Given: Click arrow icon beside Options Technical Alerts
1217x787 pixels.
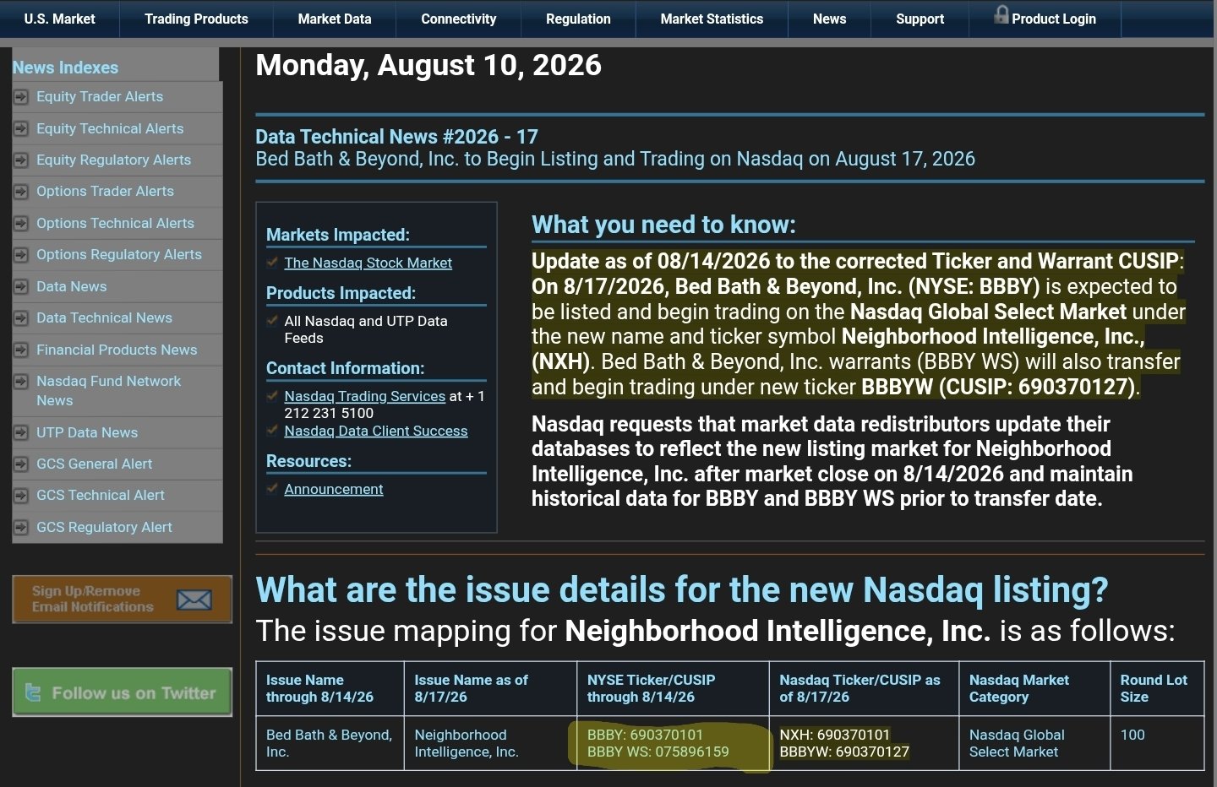Looking at the screenshot, I should click(20, 224).
